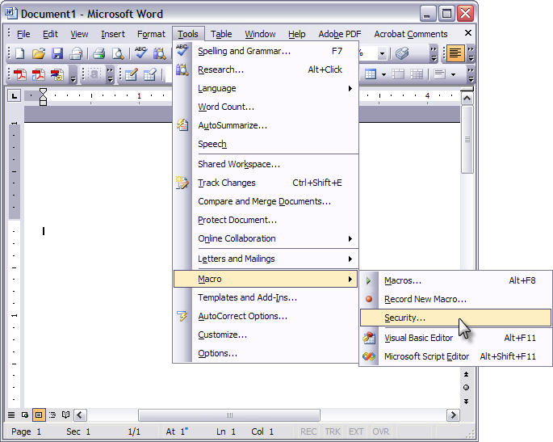Click the Open folder icon

tap(38, 53)
